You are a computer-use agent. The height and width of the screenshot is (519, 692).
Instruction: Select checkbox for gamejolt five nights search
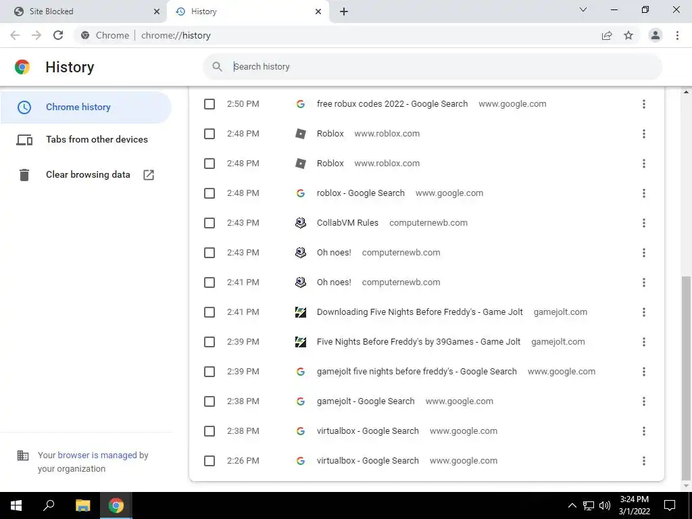point(209,372)
